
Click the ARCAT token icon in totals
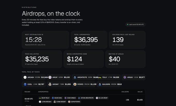(x=50, y=77)
